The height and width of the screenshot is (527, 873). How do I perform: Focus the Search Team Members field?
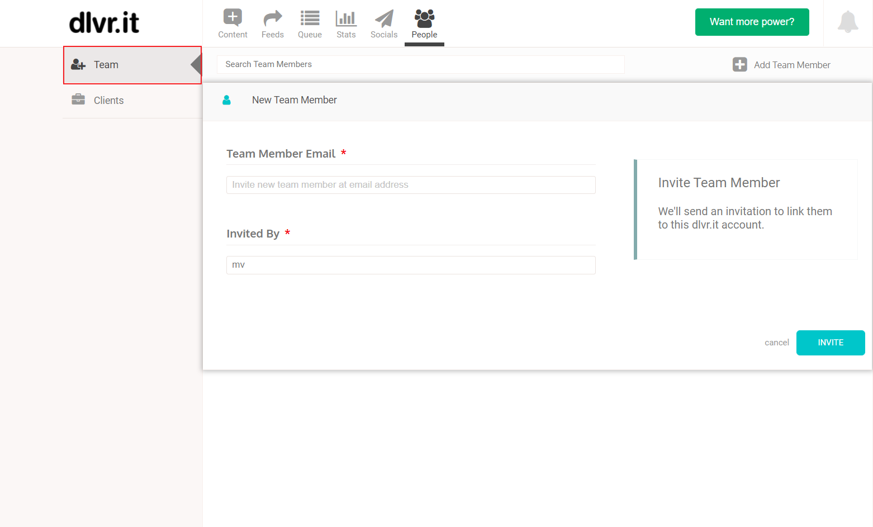coord(420,64)
